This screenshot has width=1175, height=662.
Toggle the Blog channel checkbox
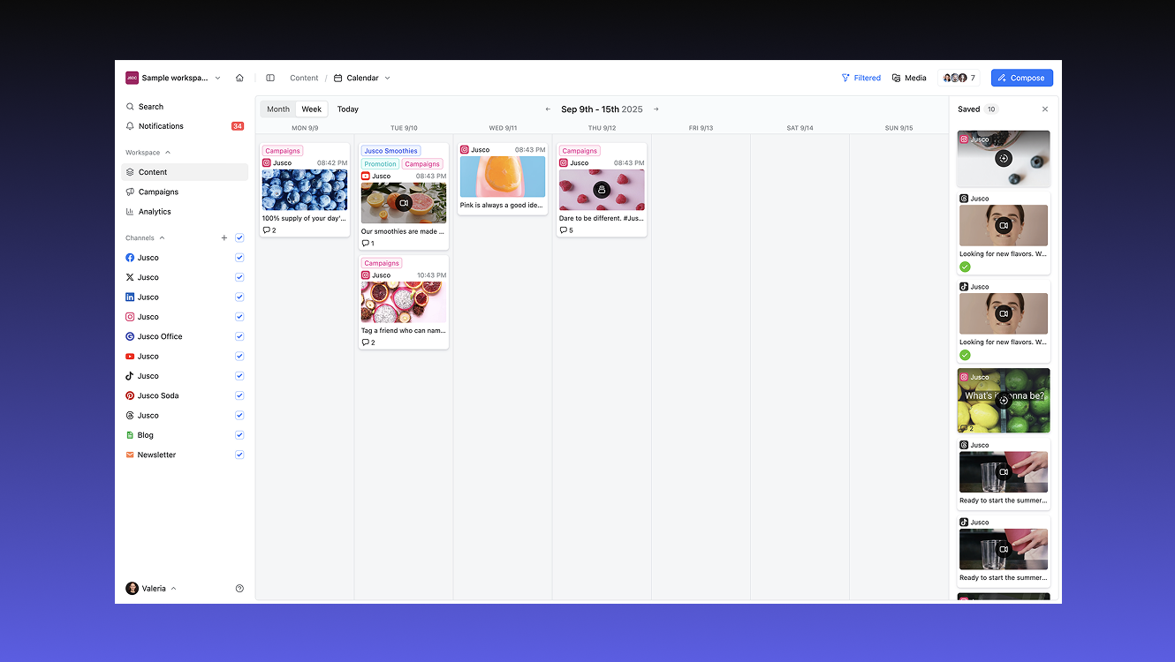[x=239, y=435]
